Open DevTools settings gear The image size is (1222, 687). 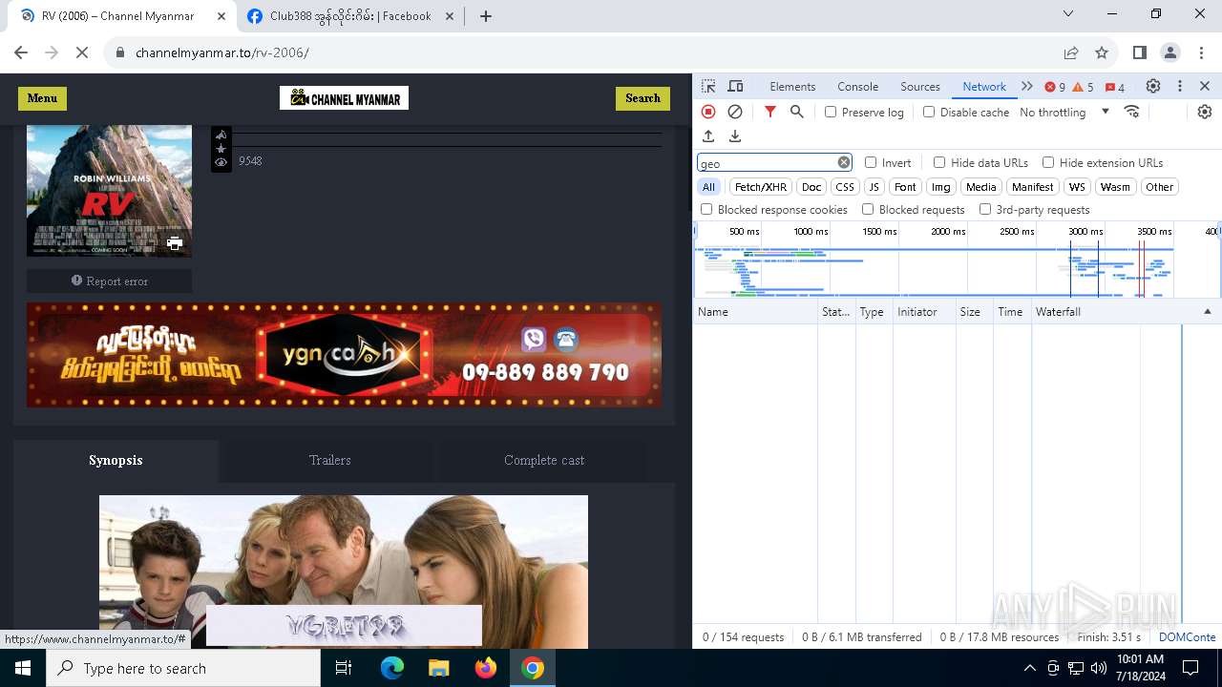click(x=1153, y=86)
